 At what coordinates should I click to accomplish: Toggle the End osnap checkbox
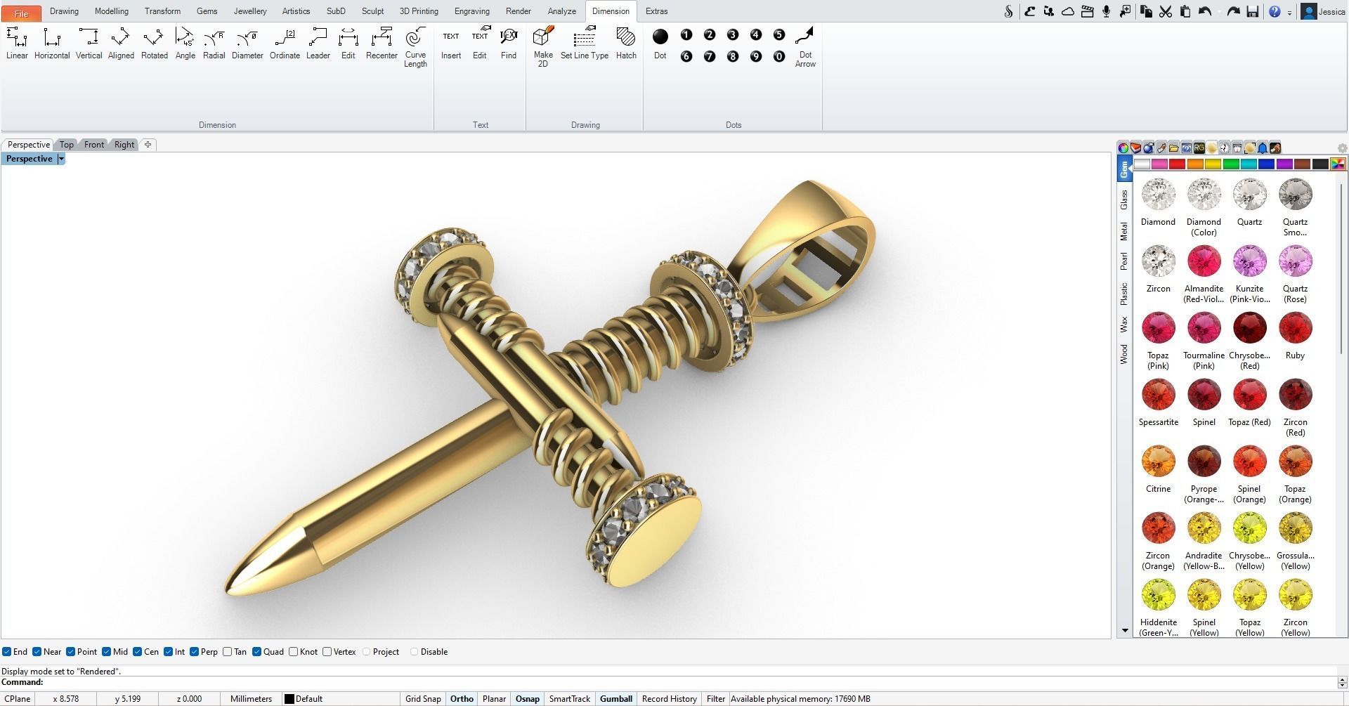click(x=6, y=652)
